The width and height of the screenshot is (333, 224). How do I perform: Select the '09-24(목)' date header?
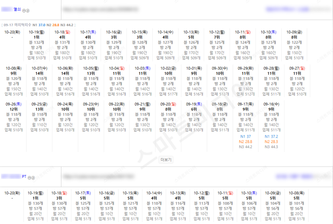(65, 104)
